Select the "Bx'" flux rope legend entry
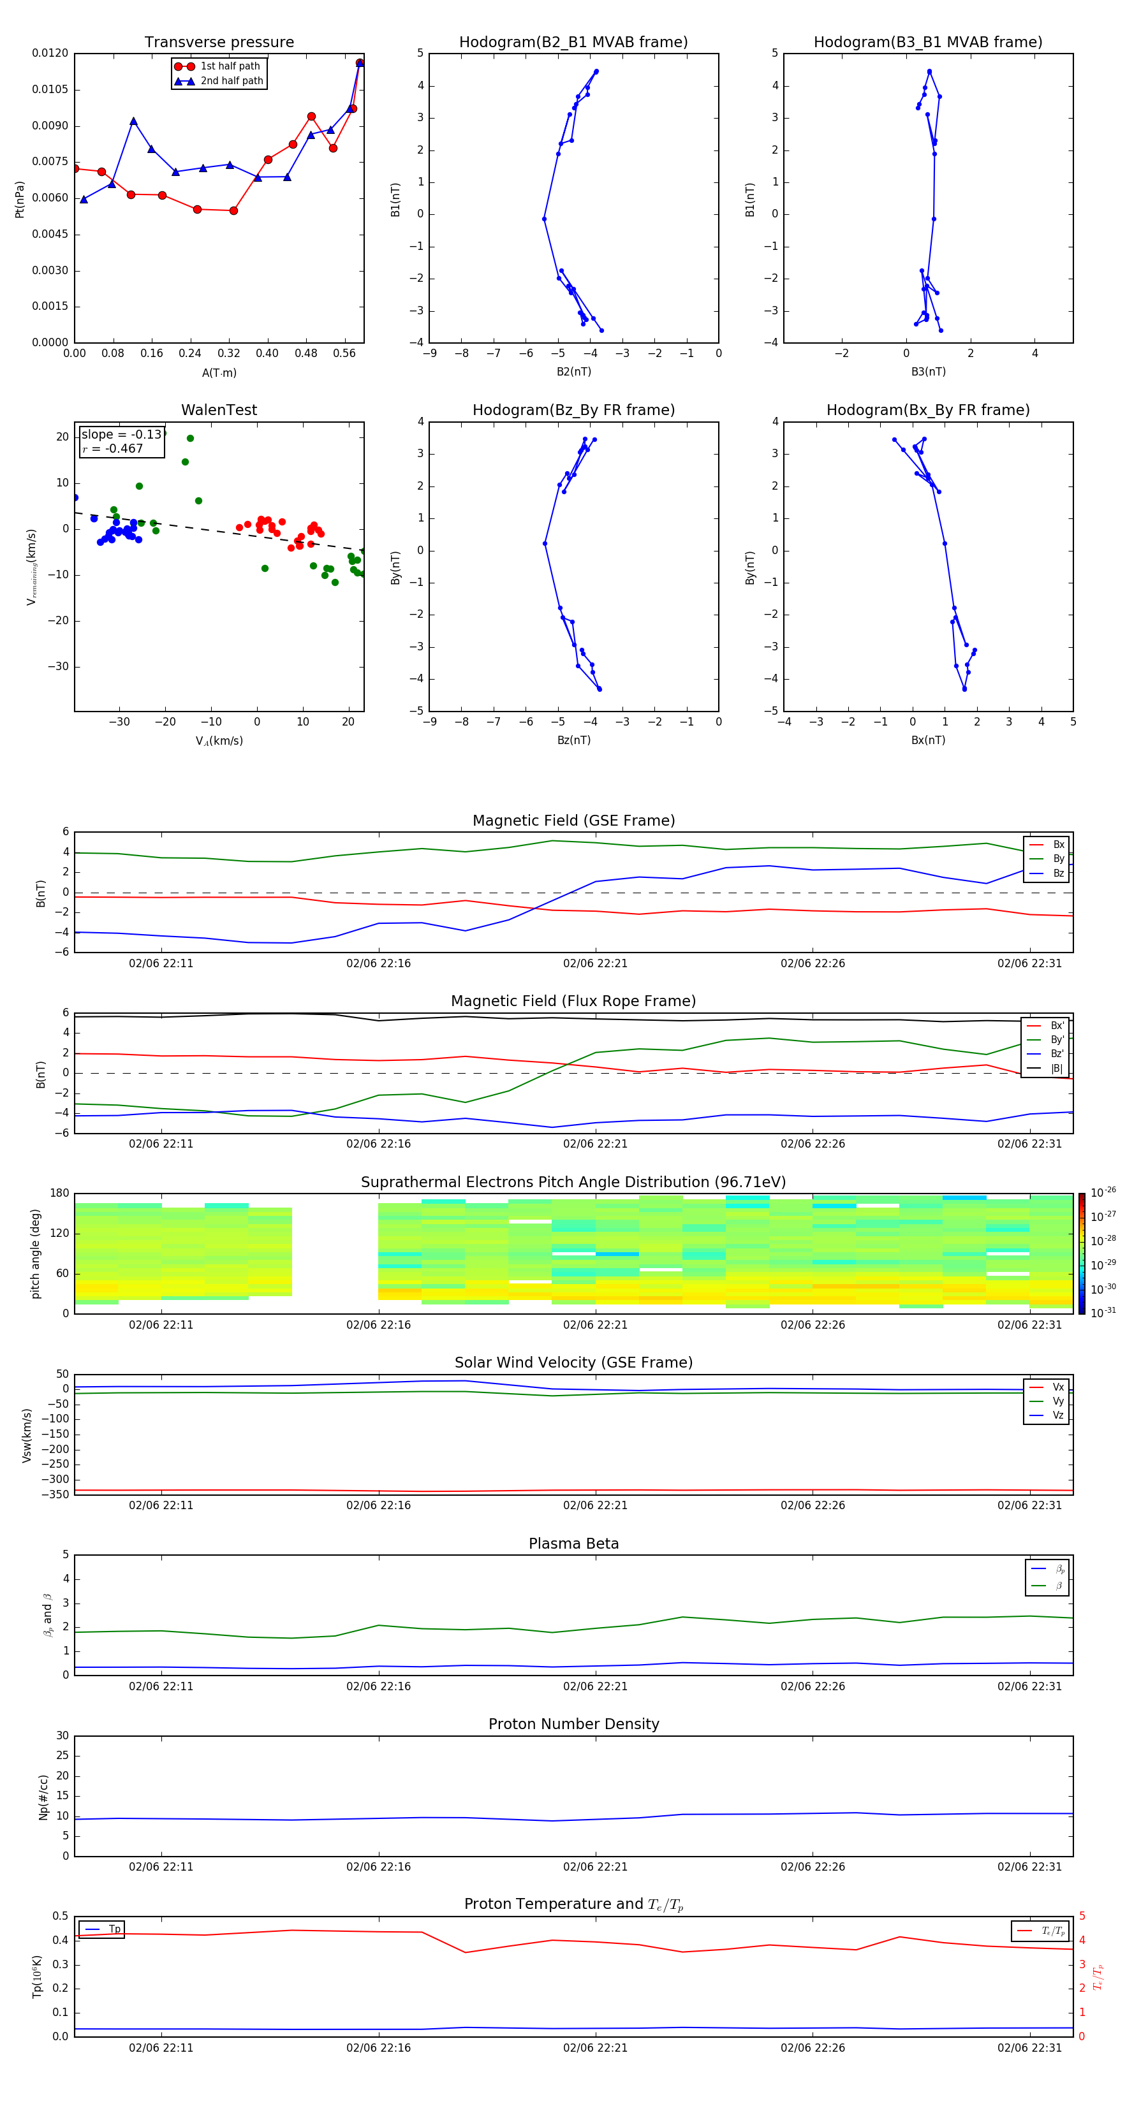Image resolution: width=1148 pixels, height=2104 pixels. pyautogui.click(x=1046, y=1026)
